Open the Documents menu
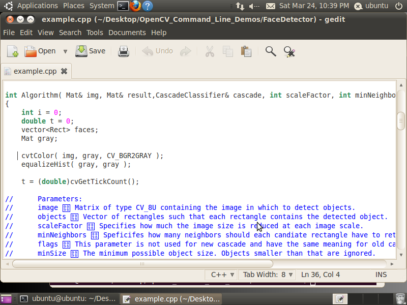 123,33
